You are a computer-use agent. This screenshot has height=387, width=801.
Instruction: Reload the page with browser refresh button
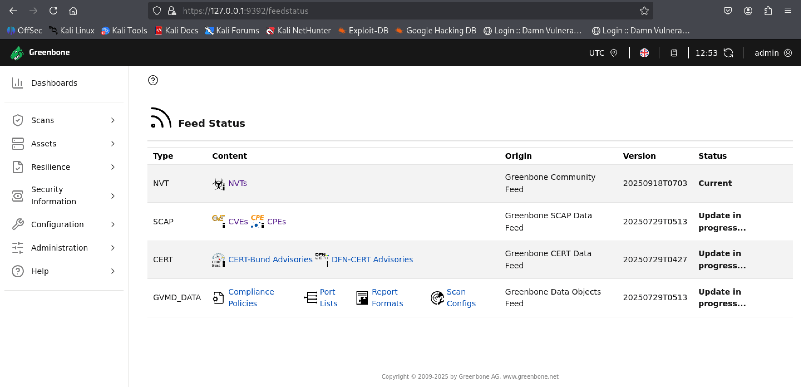click(53, 11)
